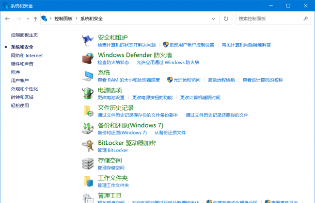Screen dimensions: 315x203
Task: Click 更改用户帐户控制设置 link
Action: [x=191, y=45]
